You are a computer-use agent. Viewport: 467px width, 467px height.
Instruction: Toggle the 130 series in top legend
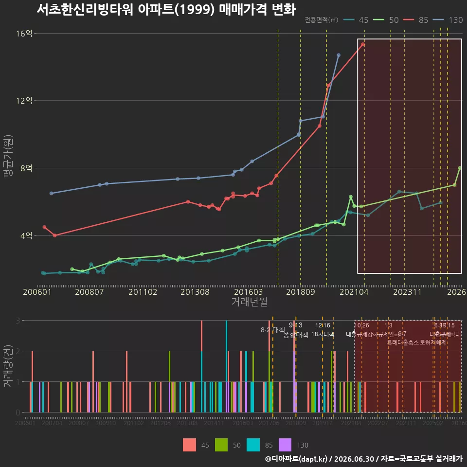click(448, 20)
